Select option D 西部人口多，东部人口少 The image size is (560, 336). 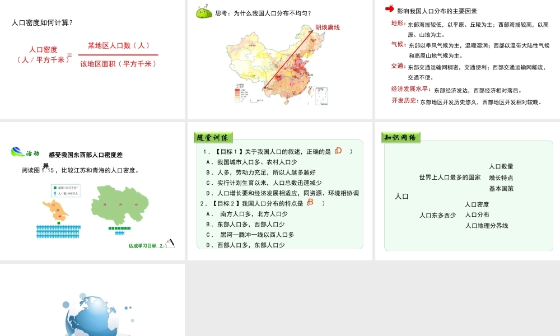point(246,245)
